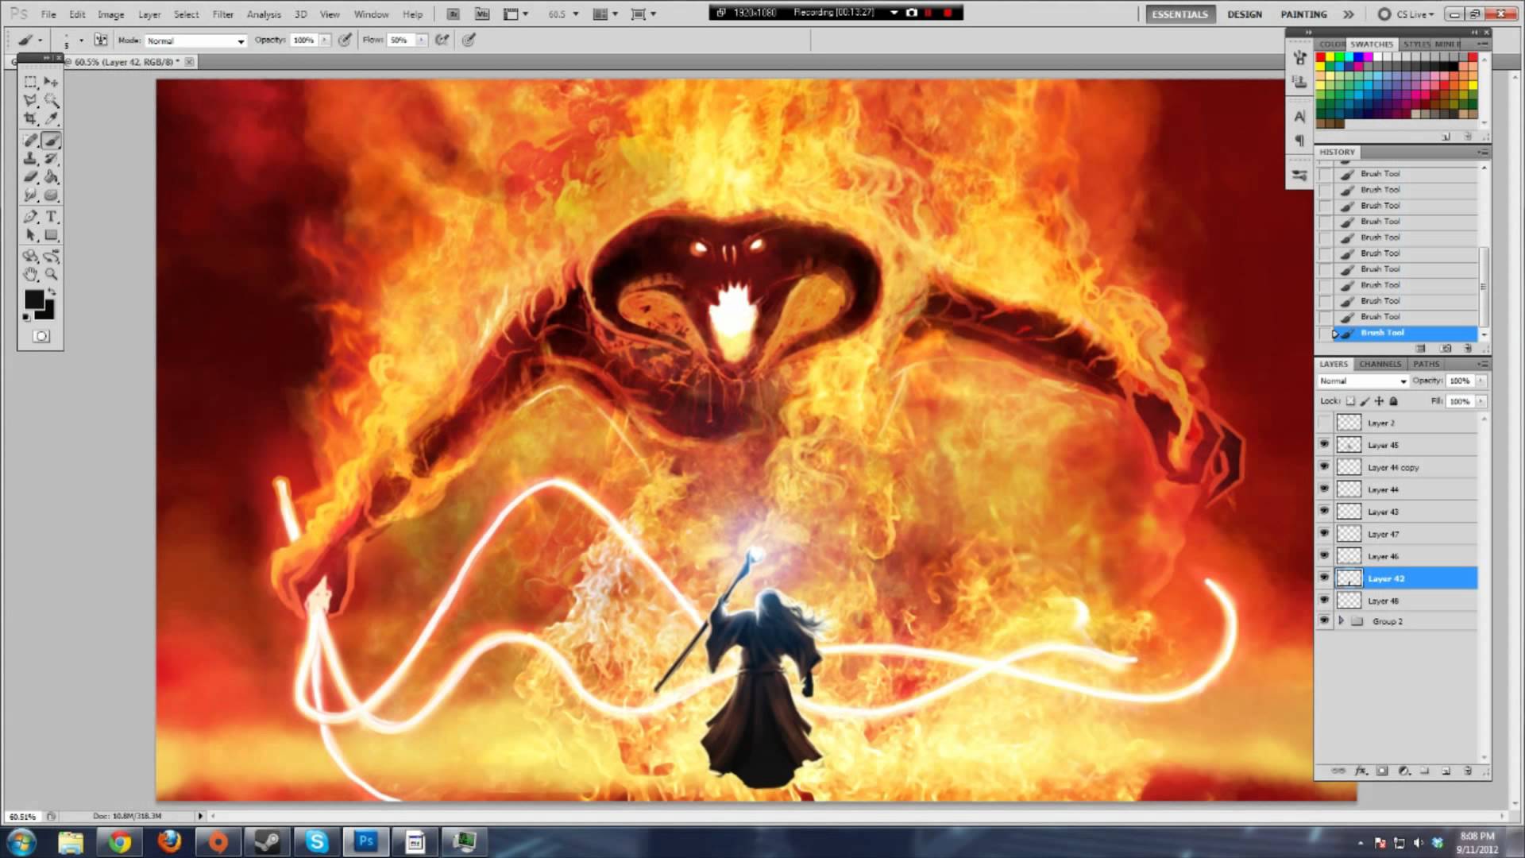Hide the Group 2 folder
The height and width of the screenshot is (858, 1525).
(x=1325, y=620)
